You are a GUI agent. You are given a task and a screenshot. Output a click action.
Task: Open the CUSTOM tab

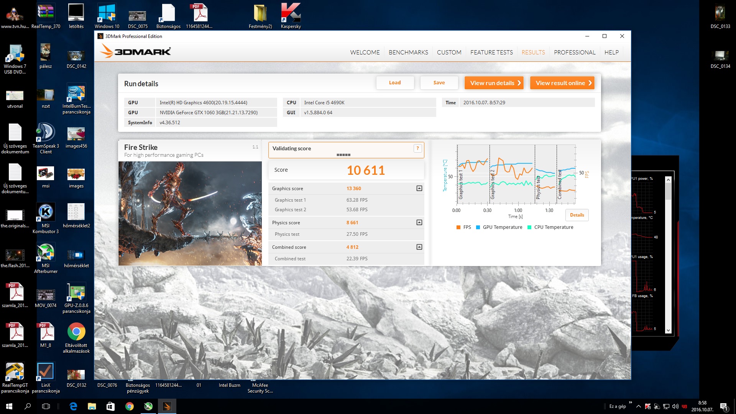(x=449, y=52)
